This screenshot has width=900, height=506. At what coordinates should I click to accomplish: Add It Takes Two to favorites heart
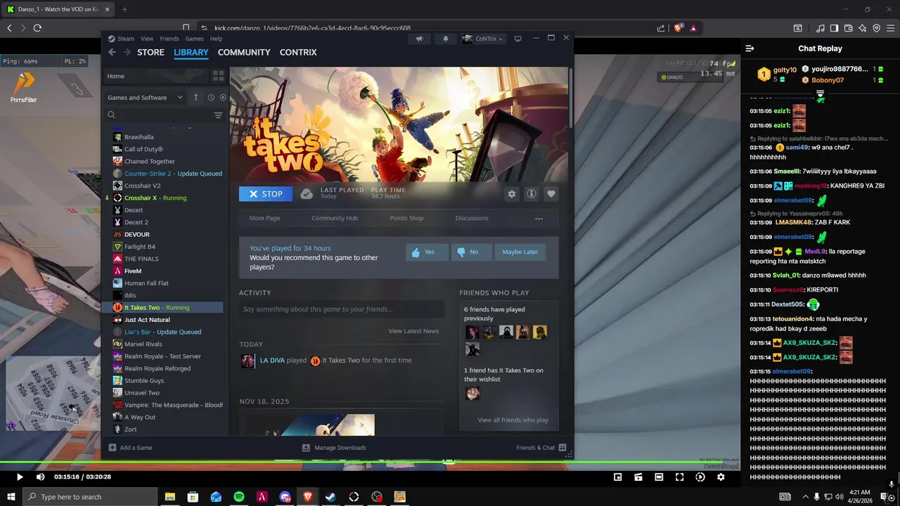tap(551, 194)
